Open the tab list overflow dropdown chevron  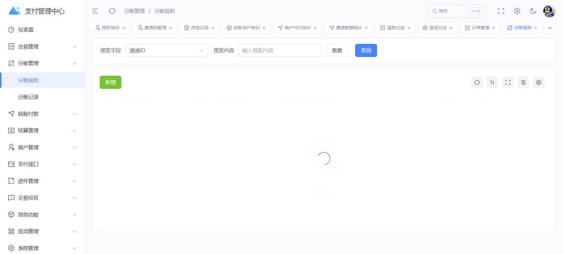click(x=550, y=27)
